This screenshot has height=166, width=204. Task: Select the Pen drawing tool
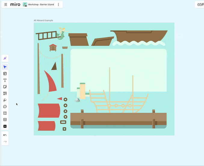(5, 100)
